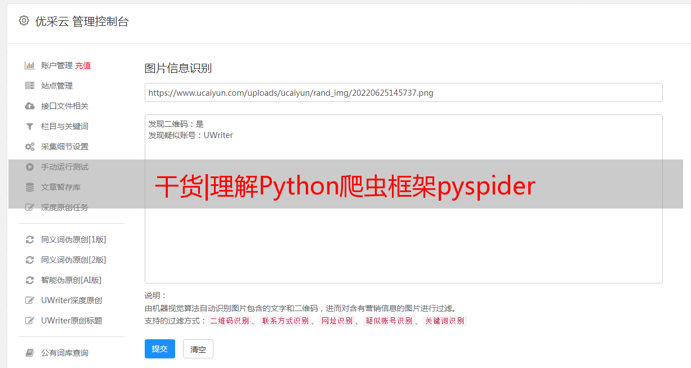Click the blue 提交 submit button
691x368 pixels.
pos(160,349)
